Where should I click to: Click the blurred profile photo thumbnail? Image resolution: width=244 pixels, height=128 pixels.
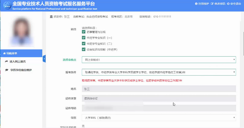click(x=22, y=32)
